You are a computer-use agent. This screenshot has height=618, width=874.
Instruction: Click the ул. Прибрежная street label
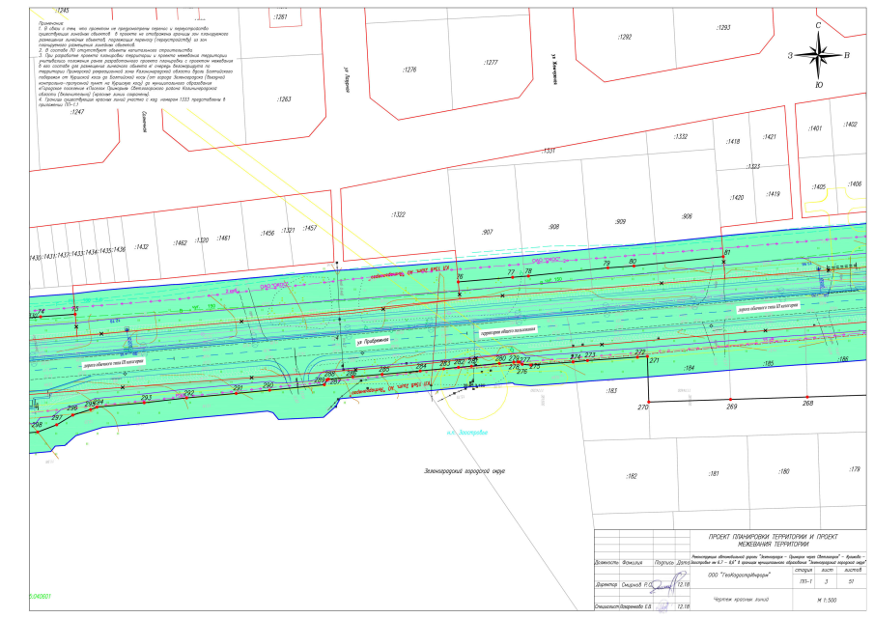tap(371, 342)
